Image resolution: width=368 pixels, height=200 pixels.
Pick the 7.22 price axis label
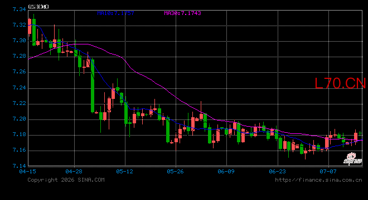pos(20,103)
